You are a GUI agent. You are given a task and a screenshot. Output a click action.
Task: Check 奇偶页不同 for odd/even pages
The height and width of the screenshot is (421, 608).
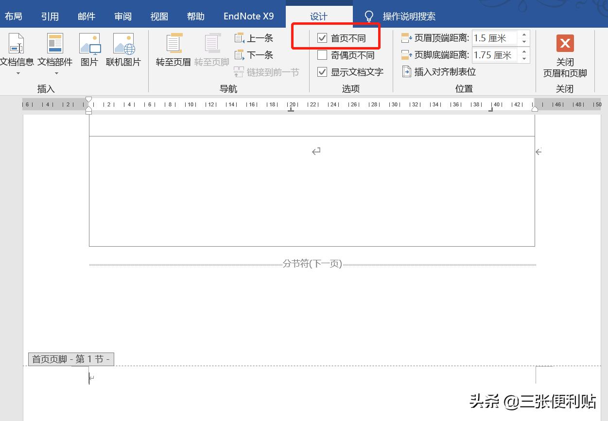(x=322, y=55)
